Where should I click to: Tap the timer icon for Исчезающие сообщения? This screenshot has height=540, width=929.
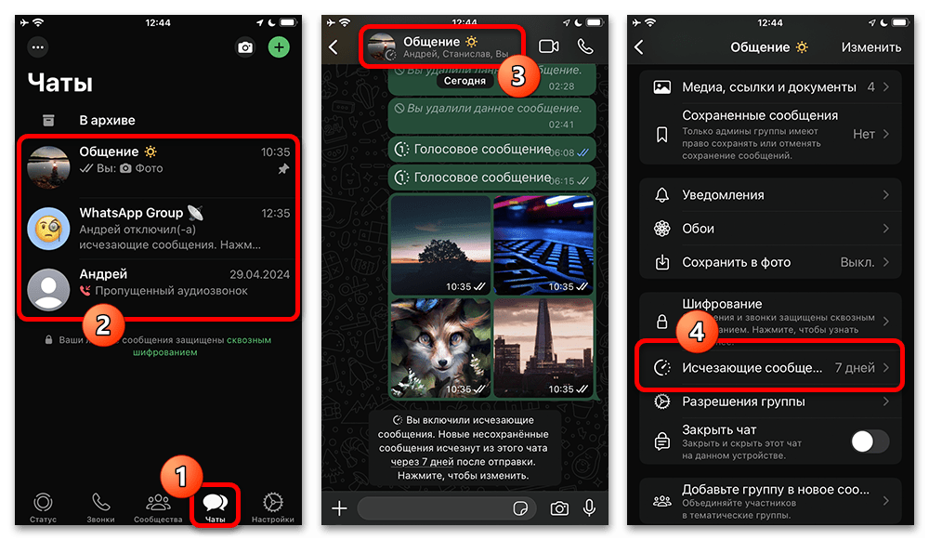pos(661,367)
